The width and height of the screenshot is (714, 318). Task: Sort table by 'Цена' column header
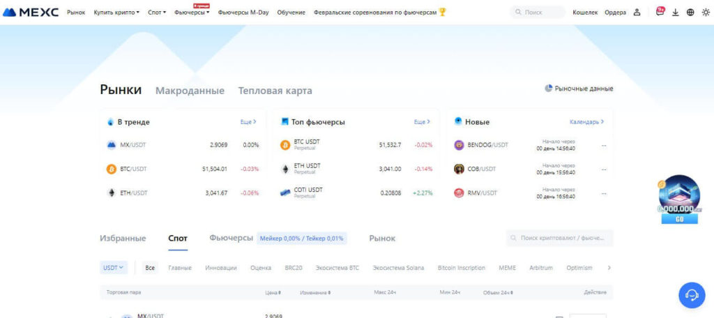click(273, 292)
